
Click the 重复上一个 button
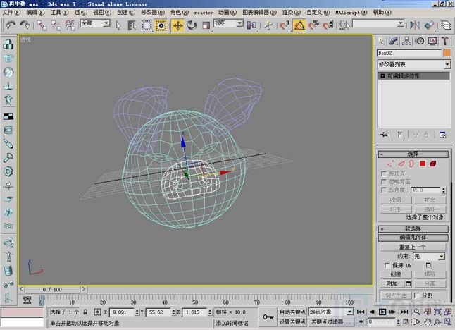pos(413,248)
